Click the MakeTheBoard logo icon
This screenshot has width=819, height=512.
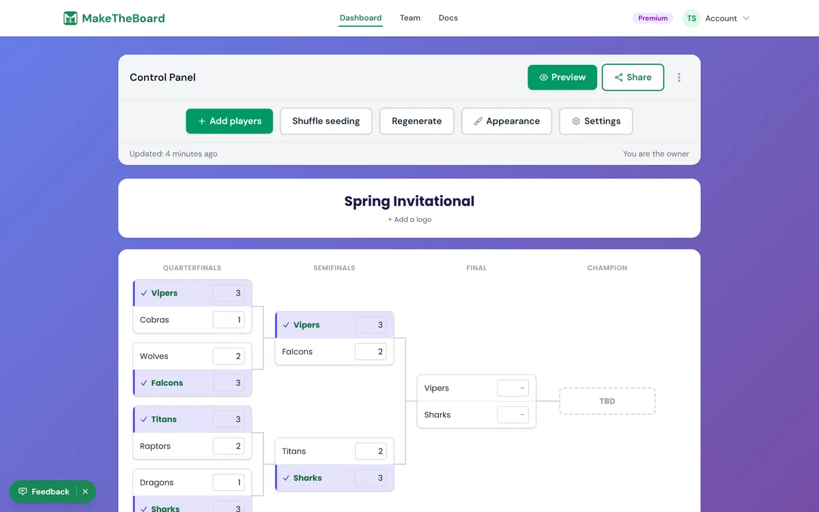coord(70,18)
